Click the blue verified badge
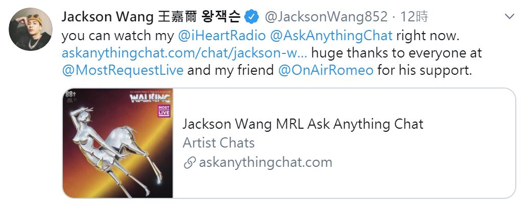This screenshot has height=205, width=527. 251,17
